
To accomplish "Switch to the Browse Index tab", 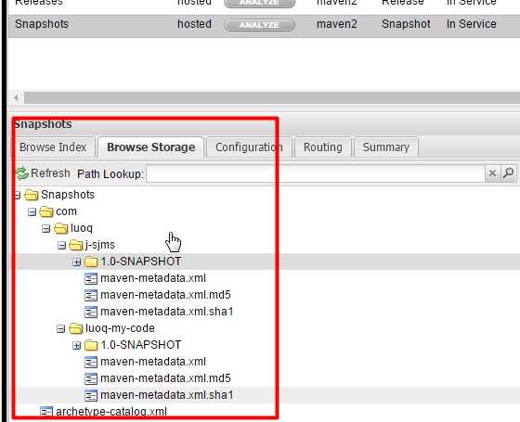I will pyautogui.click(x=53, y=147).
